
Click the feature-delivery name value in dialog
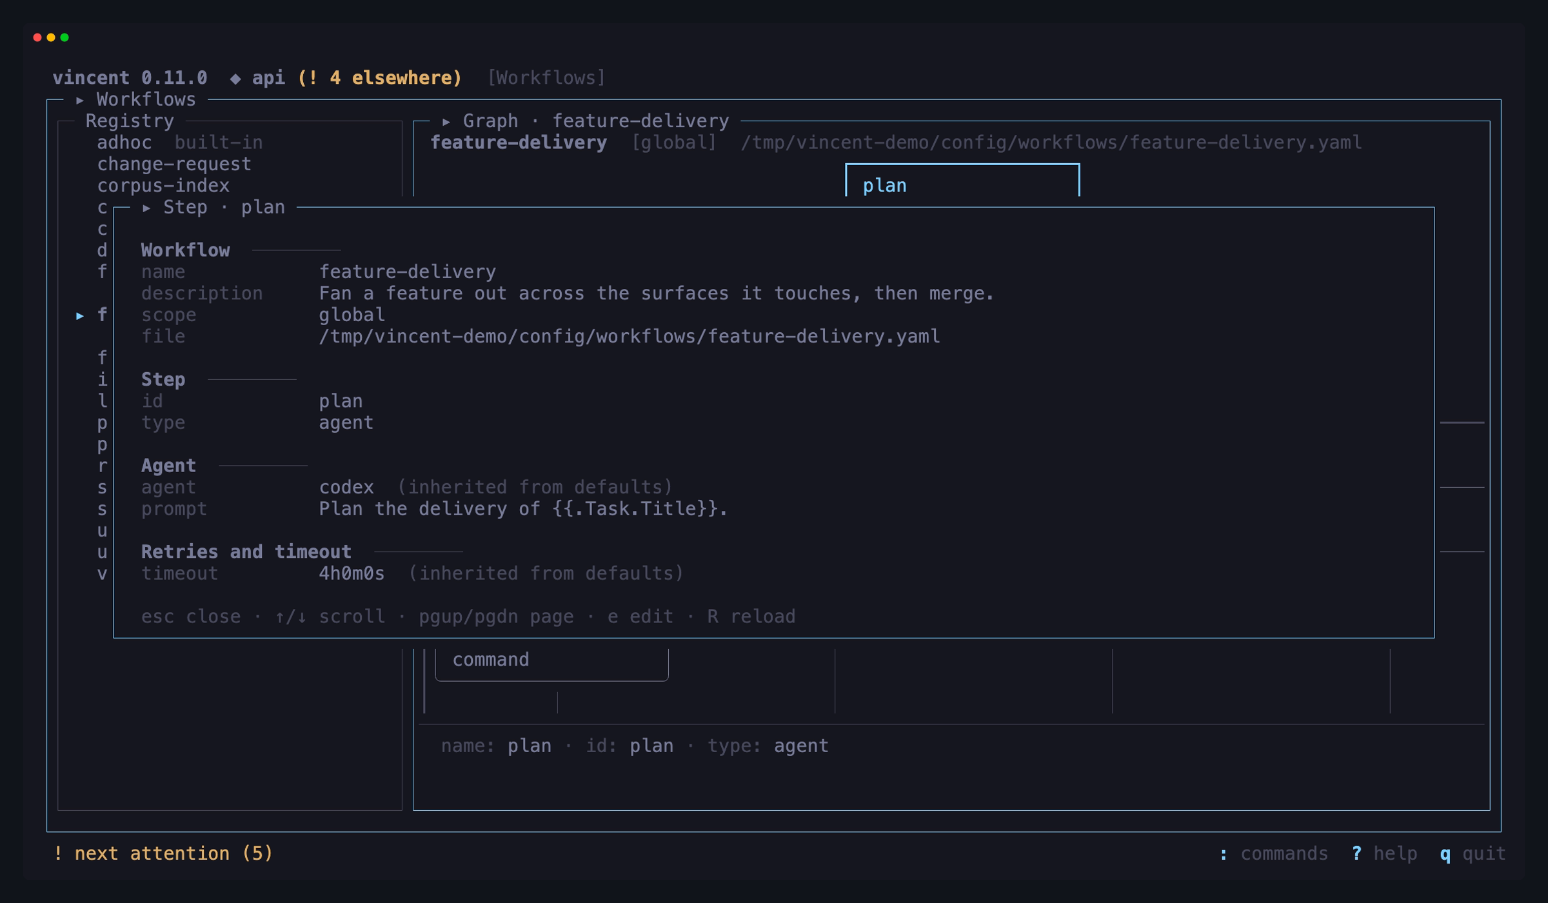408,272
